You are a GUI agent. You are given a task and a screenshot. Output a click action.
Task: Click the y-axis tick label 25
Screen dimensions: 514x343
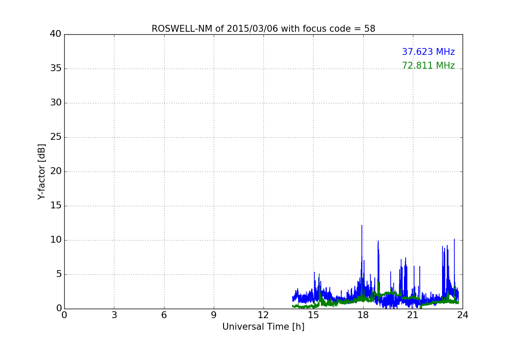55,137
